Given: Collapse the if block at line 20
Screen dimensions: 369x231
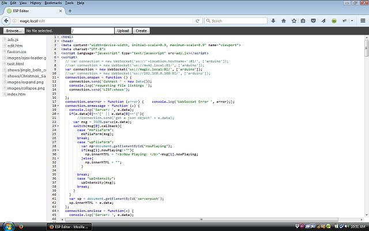Looking at the screenshot, I should click(58, 114).
